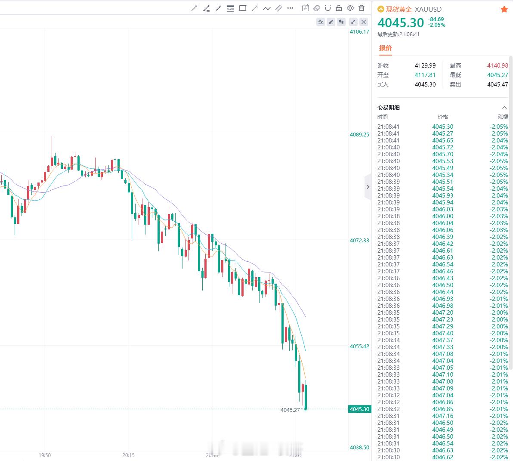Click the 19:50 time axis label
The image size is (513, 461).
pyautogui.click(x=45, y=455)
